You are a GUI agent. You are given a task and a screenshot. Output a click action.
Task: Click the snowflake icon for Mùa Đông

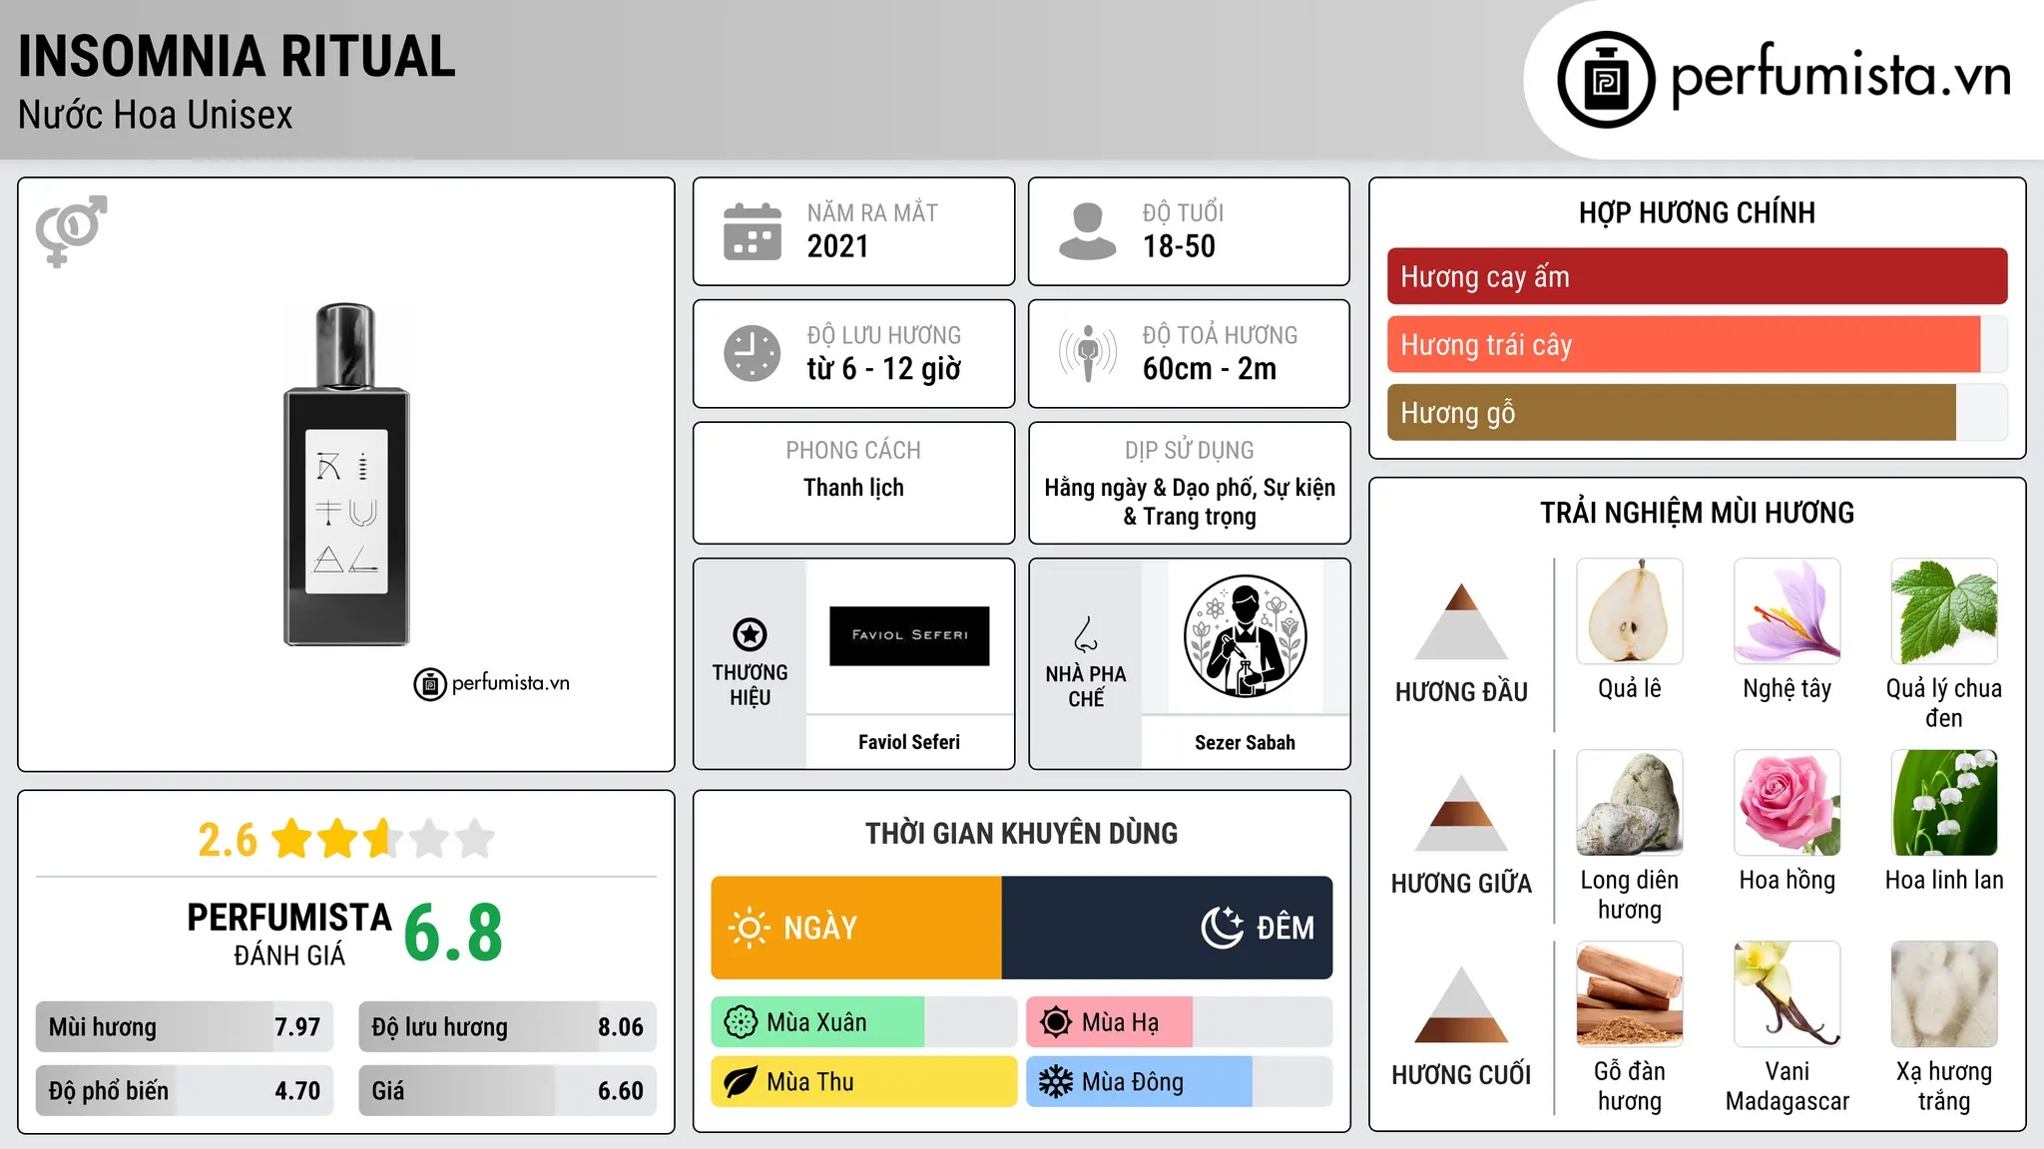click(x=1055, y=1082)
